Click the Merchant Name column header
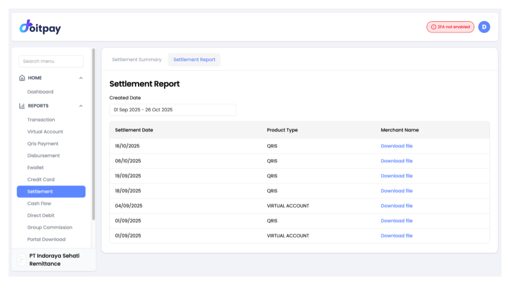Screen dimensions: 510x287 [x=399, y=130]
